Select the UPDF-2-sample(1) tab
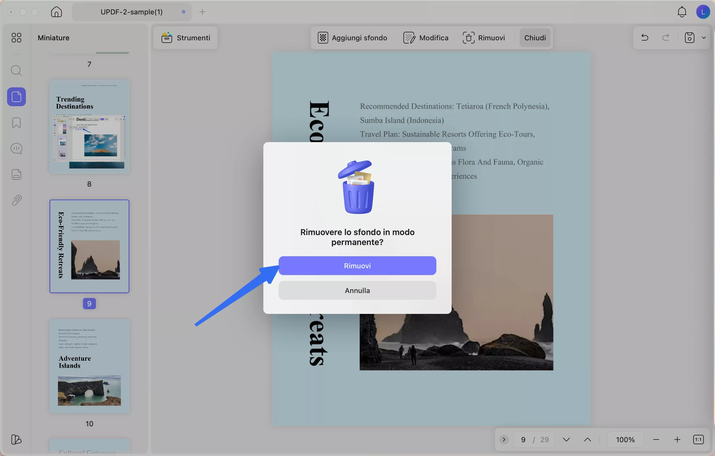This screenshot has width=715, height=456. tap(132, 12)
